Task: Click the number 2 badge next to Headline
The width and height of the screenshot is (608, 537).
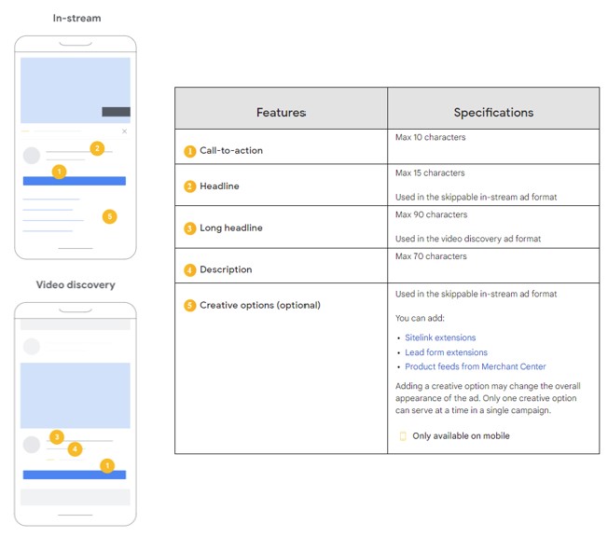Action: coord(189,186)
